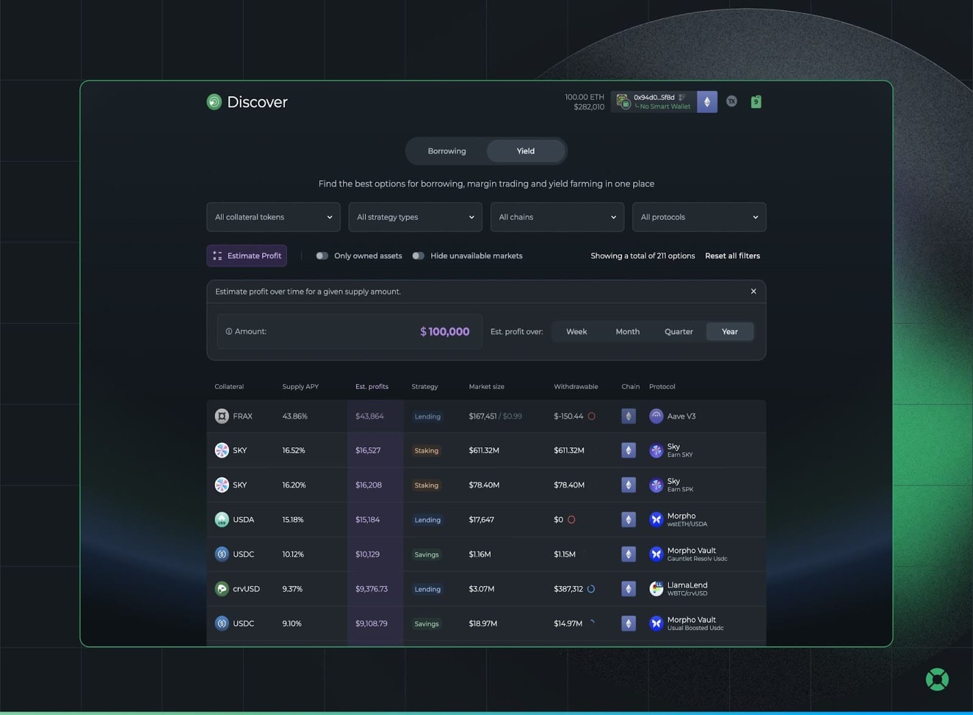Expand the All collateral tokens dropdown
973x715 pixels.
pyautogui.click(x=273, y=217)
